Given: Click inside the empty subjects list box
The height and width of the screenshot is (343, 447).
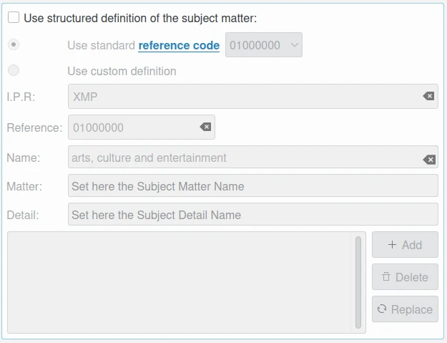Looking at the screenshot, I should tap(179, 281).
